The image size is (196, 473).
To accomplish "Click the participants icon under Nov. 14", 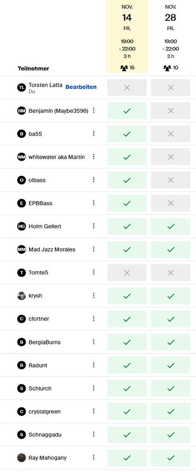I will [124, 68].
